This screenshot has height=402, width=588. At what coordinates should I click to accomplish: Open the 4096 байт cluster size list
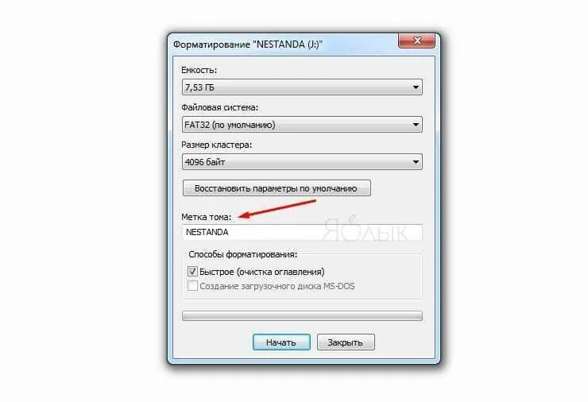click(302, 162)
